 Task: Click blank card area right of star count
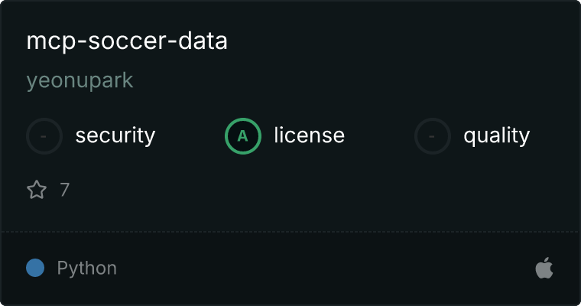pyautogui.click(x=315, y=190)
